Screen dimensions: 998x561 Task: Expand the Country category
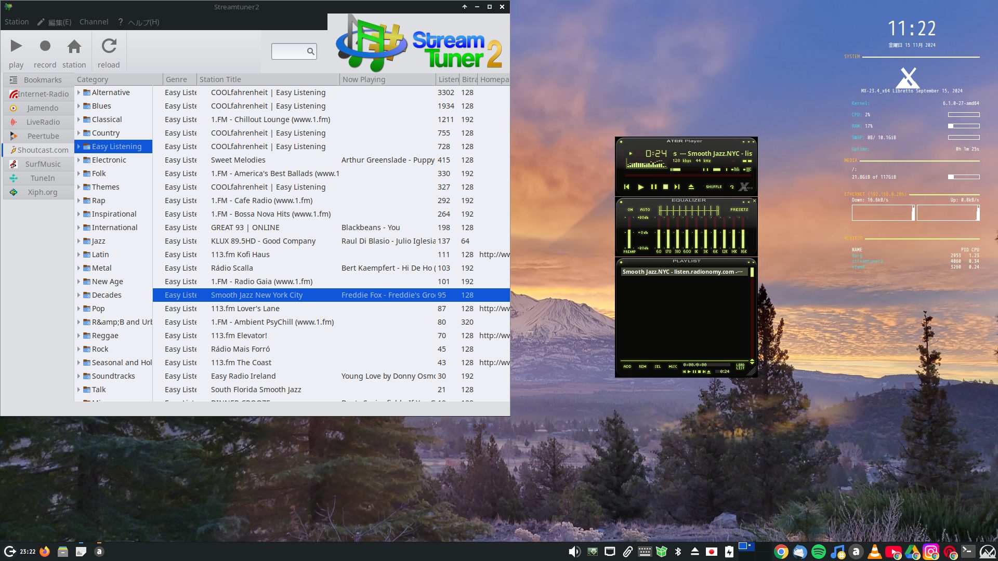[79, 133]
